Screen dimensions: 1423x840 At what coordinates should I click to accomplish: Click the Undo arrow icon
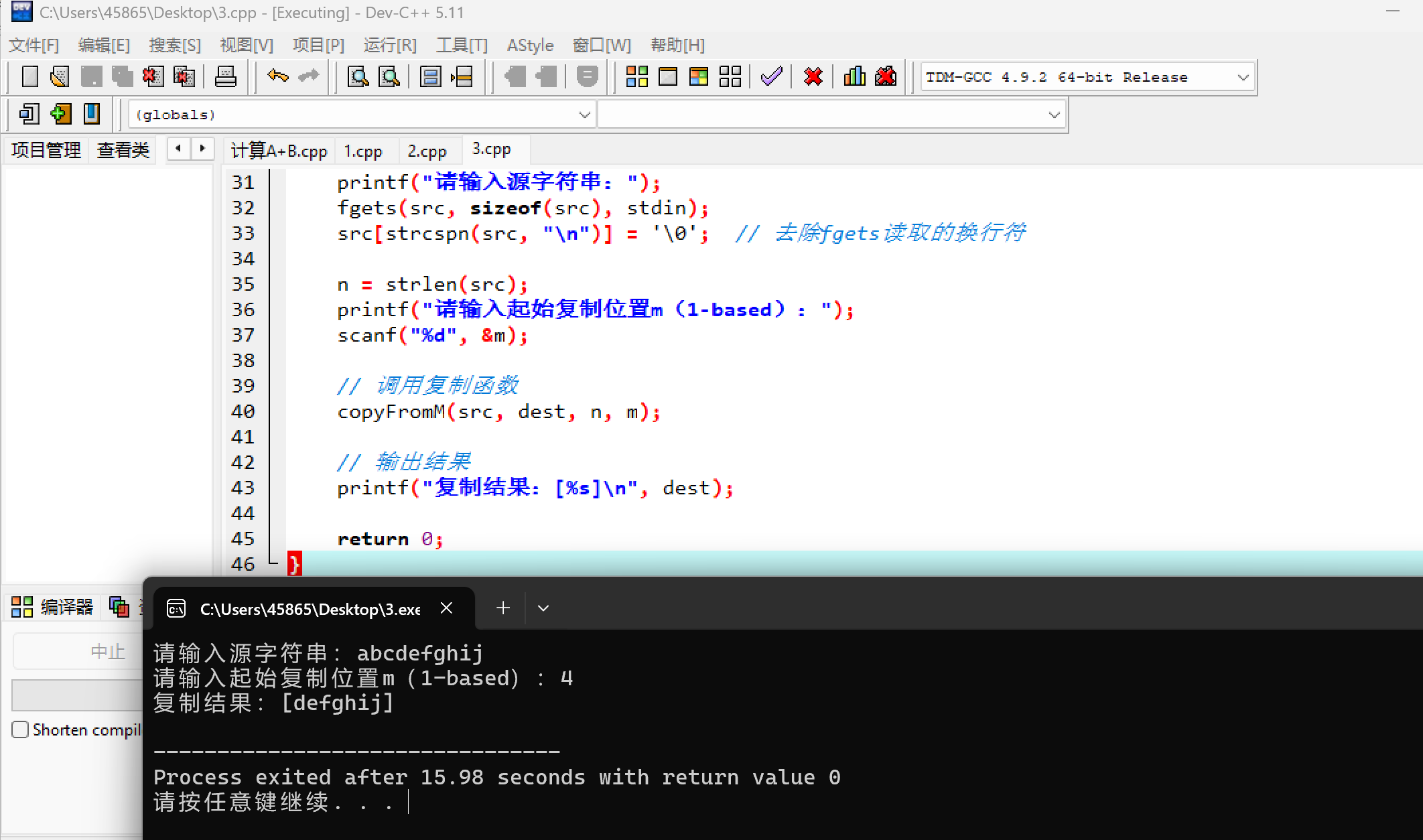(x=277, y=76)
